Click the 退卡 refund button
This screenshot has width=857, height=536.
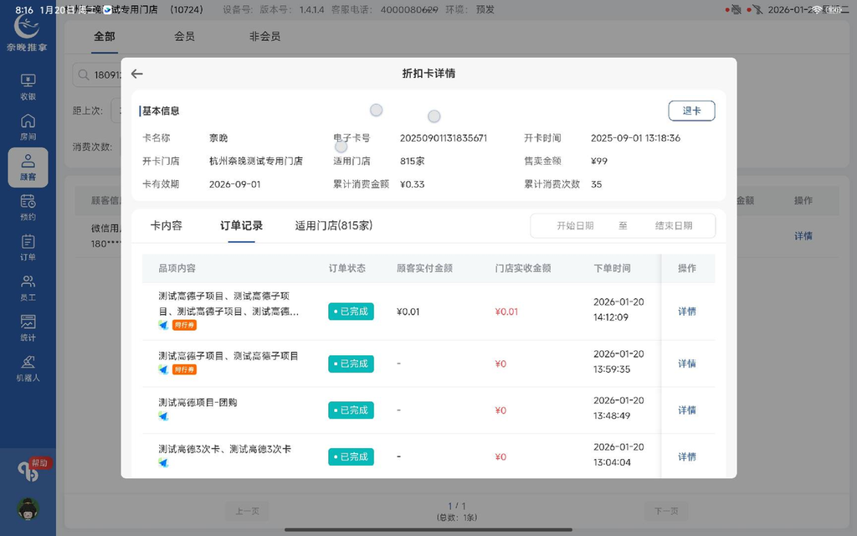coord(691,110)
